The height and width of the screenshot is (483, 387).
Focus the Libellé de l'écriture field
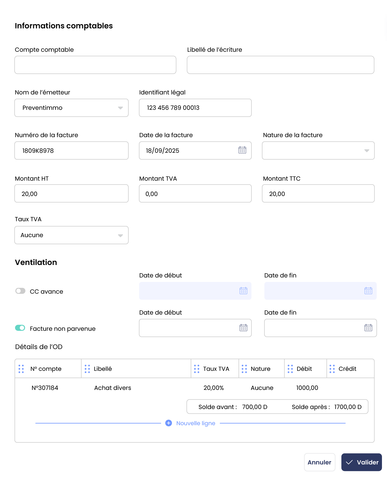pos(280,65)
